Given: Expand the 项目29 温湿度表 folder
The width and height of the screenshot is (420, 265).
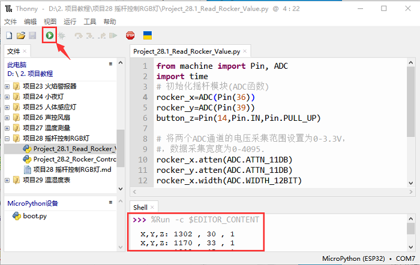Looking at the screenshot, I should click(x=7, y=180).
